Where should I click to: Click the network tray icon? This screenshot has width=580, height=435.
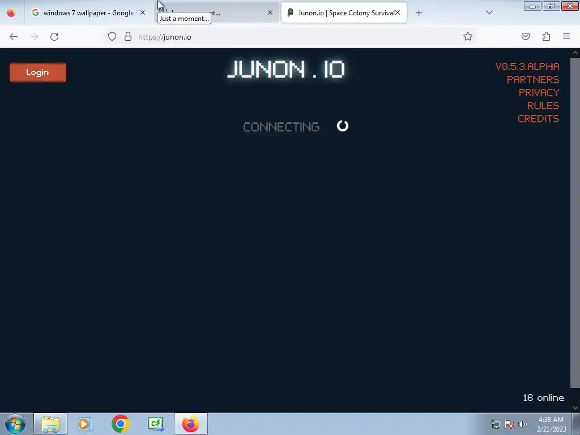(x=495, y=424)
